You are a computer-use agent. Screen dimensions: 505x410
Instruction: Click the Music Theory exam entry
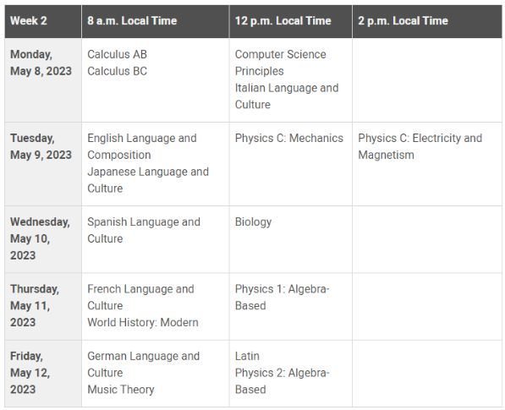[121, 390]
